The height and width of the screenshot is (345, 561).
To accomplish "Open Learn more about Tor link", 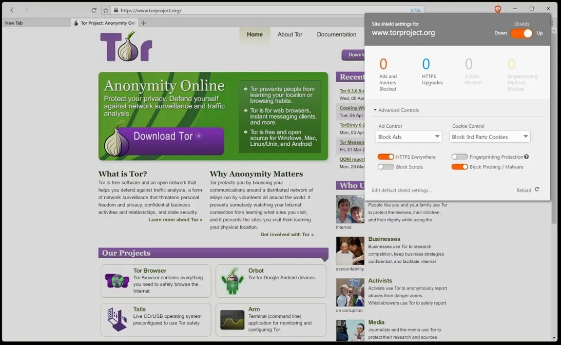I will click(176, 220).
